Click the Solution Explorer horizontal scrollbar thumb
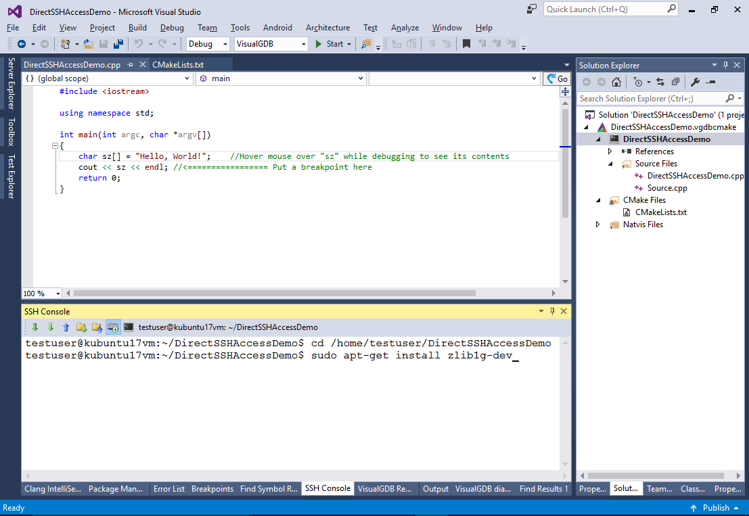This screenshot has height=516, width=749. (x=656, y=476)
